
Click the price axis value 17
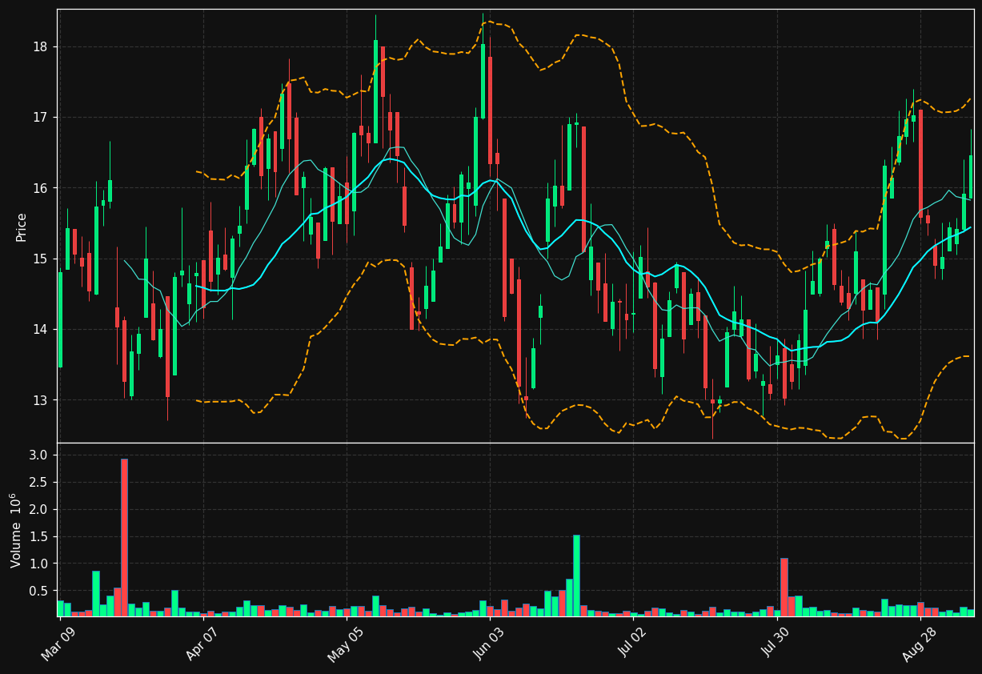pos(40,118)
